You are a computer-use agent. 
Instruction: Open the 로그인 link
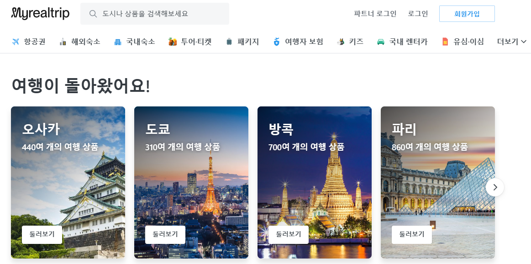point(418,14)
